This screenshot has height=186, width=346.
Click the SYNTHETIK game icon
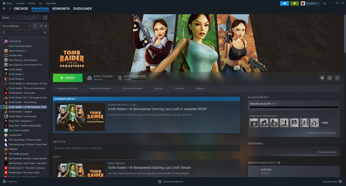tap(6, 41)
